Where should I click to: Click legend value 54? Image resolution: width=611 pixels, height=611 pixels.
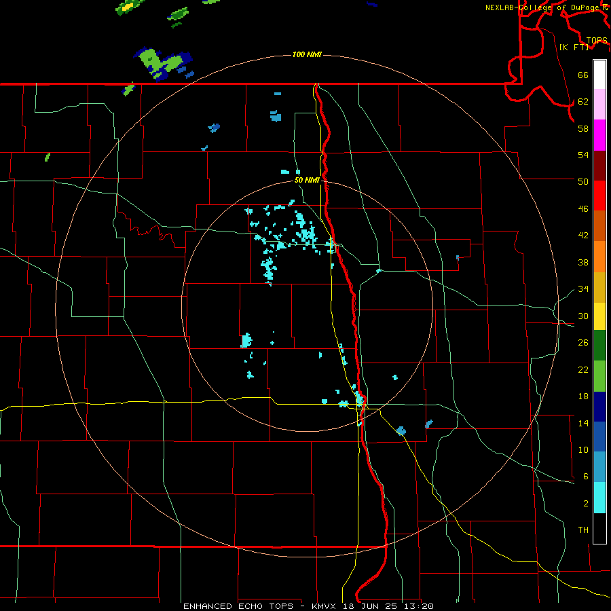click(x=583, y=155)
